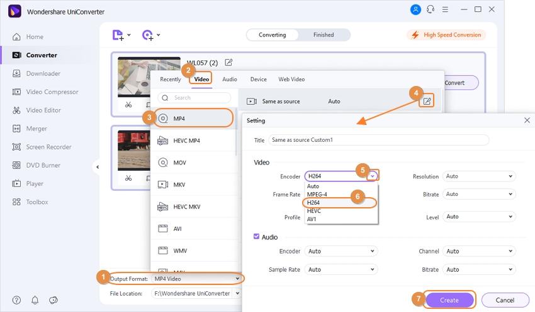The image size is (535, 312).
Task: Open the help question mark icon
Action: coord(16,300)
